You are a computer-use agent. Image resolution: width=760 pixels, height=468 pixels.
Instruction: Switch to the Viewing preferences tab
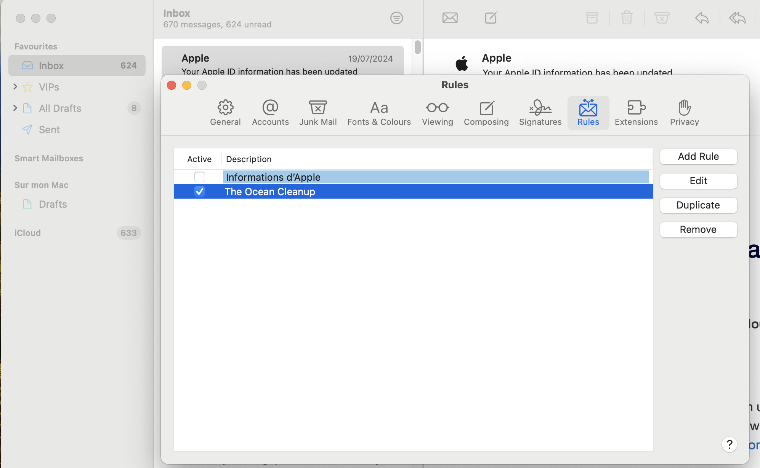[437, 112]
